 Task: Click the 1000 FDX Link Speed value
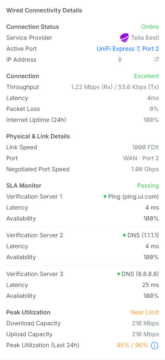point(146,147)
